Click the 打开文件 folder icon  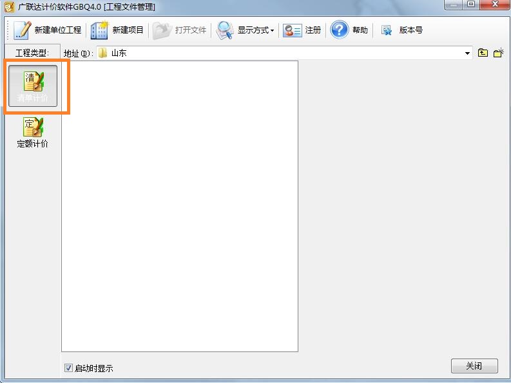[162, 30]
